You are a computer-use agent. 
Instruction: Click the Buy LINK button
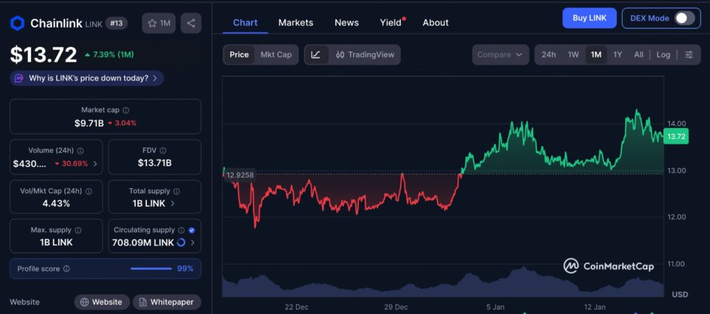click(x=589, y=18)
